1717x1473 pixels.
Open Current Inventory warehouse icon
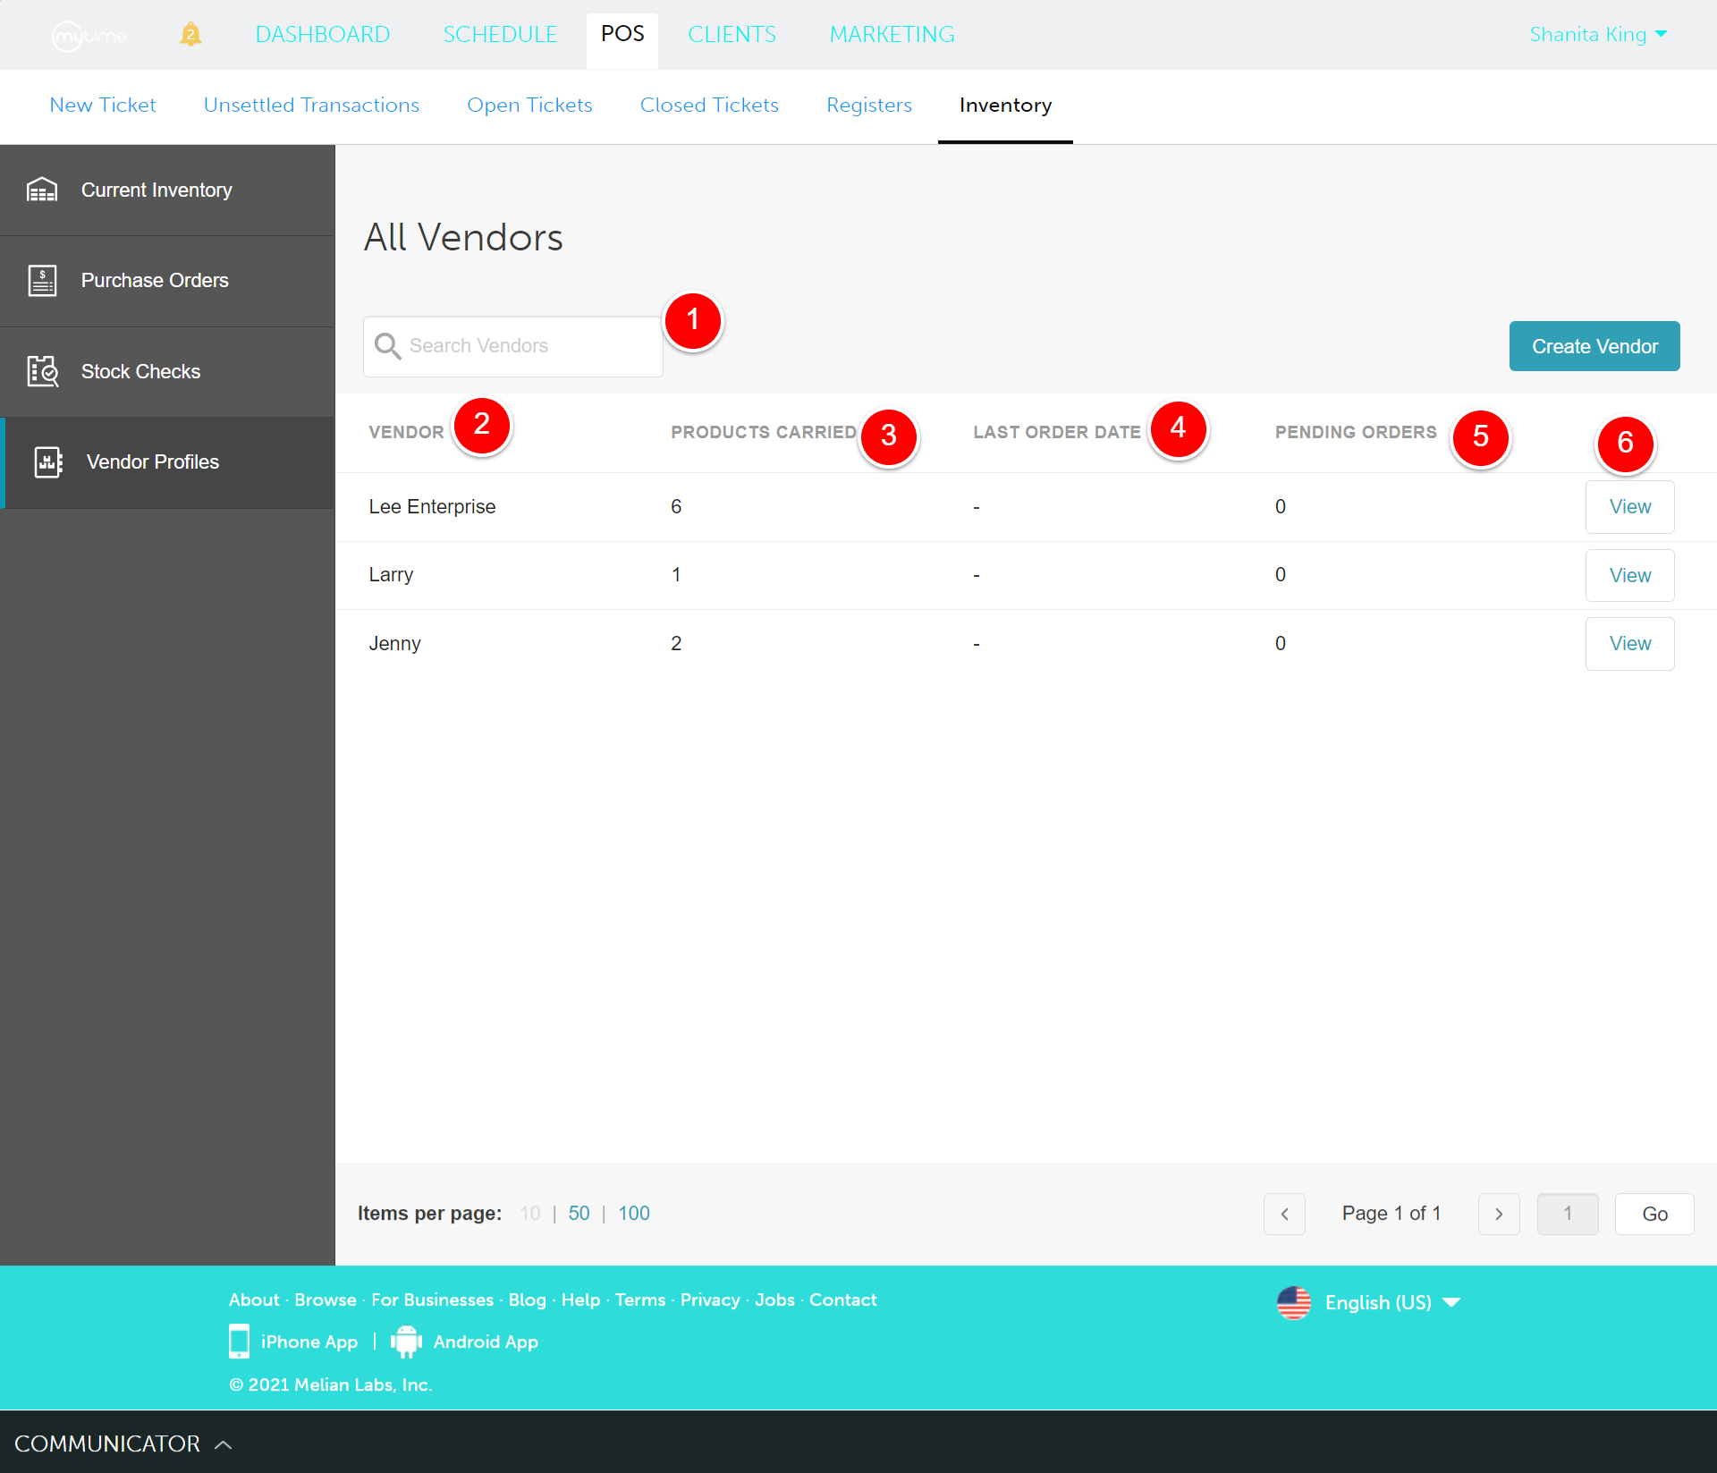(42, 190)
